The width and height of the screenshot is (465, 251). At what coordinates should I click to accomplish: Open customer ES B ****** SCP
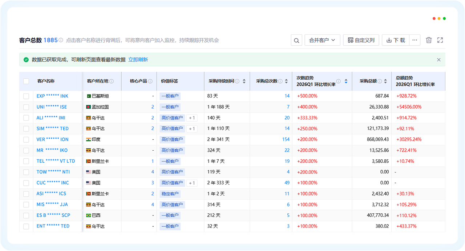point(53,215)
